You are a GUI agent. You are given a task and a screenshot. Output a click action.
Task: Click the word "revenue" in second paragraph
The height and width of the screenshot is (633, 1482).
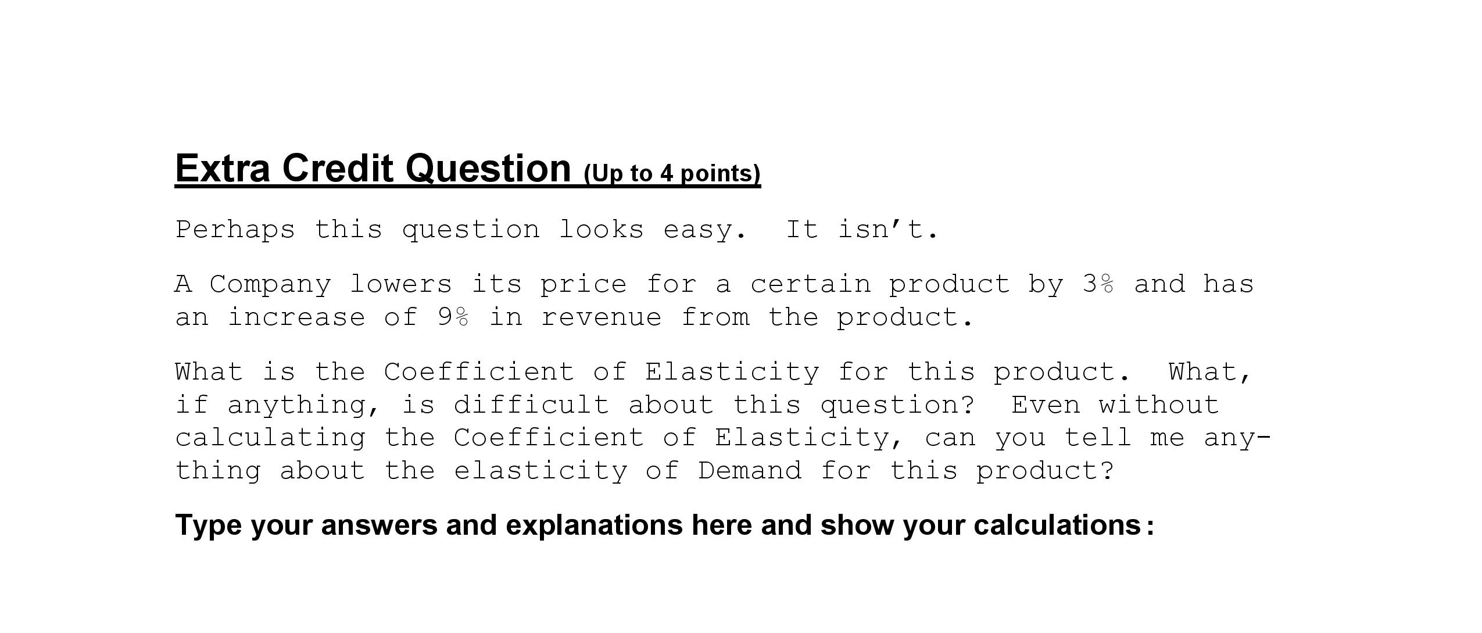[602, 317]
